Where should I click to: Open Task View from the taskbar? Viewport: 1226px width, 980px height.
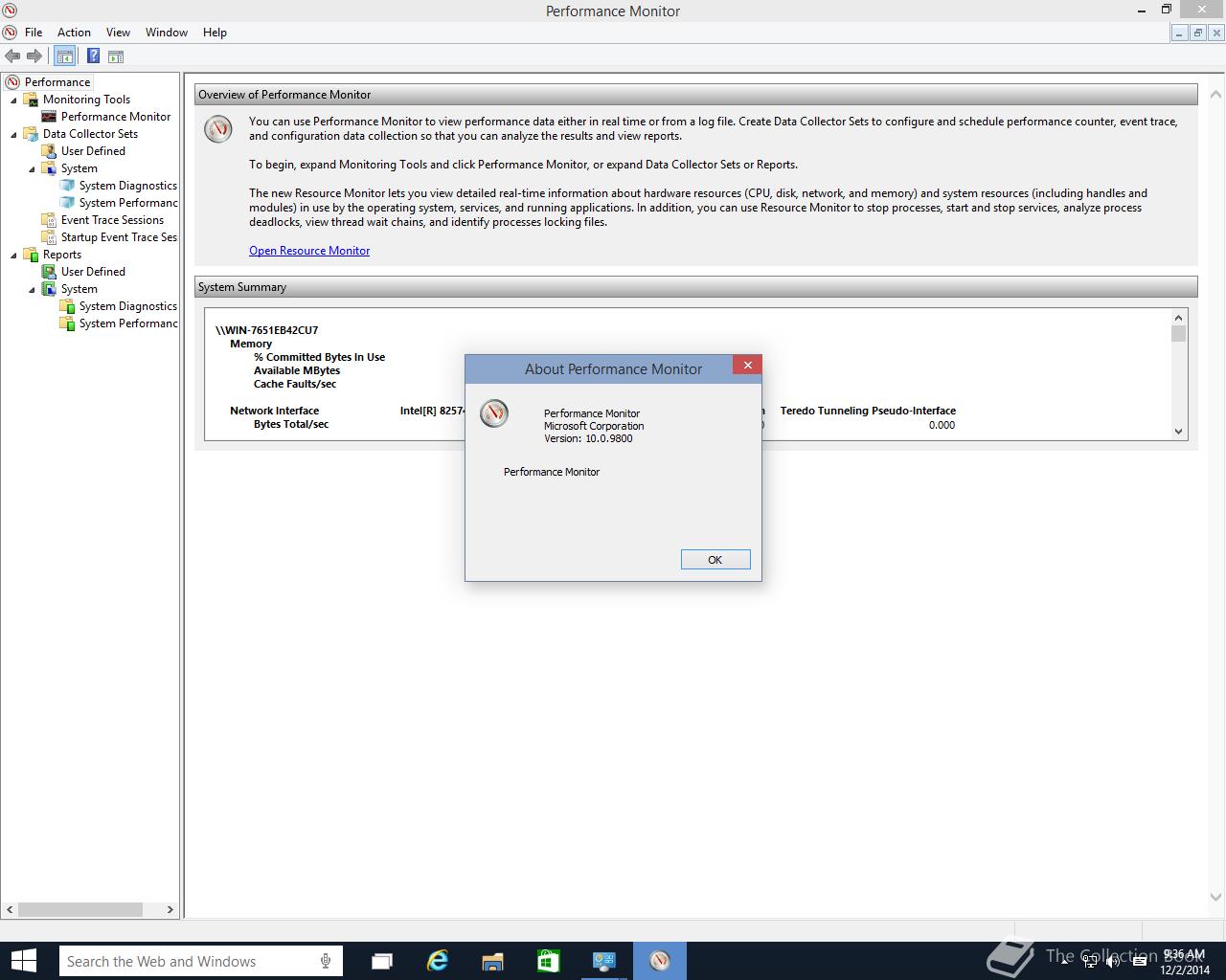tap(382, 961)
